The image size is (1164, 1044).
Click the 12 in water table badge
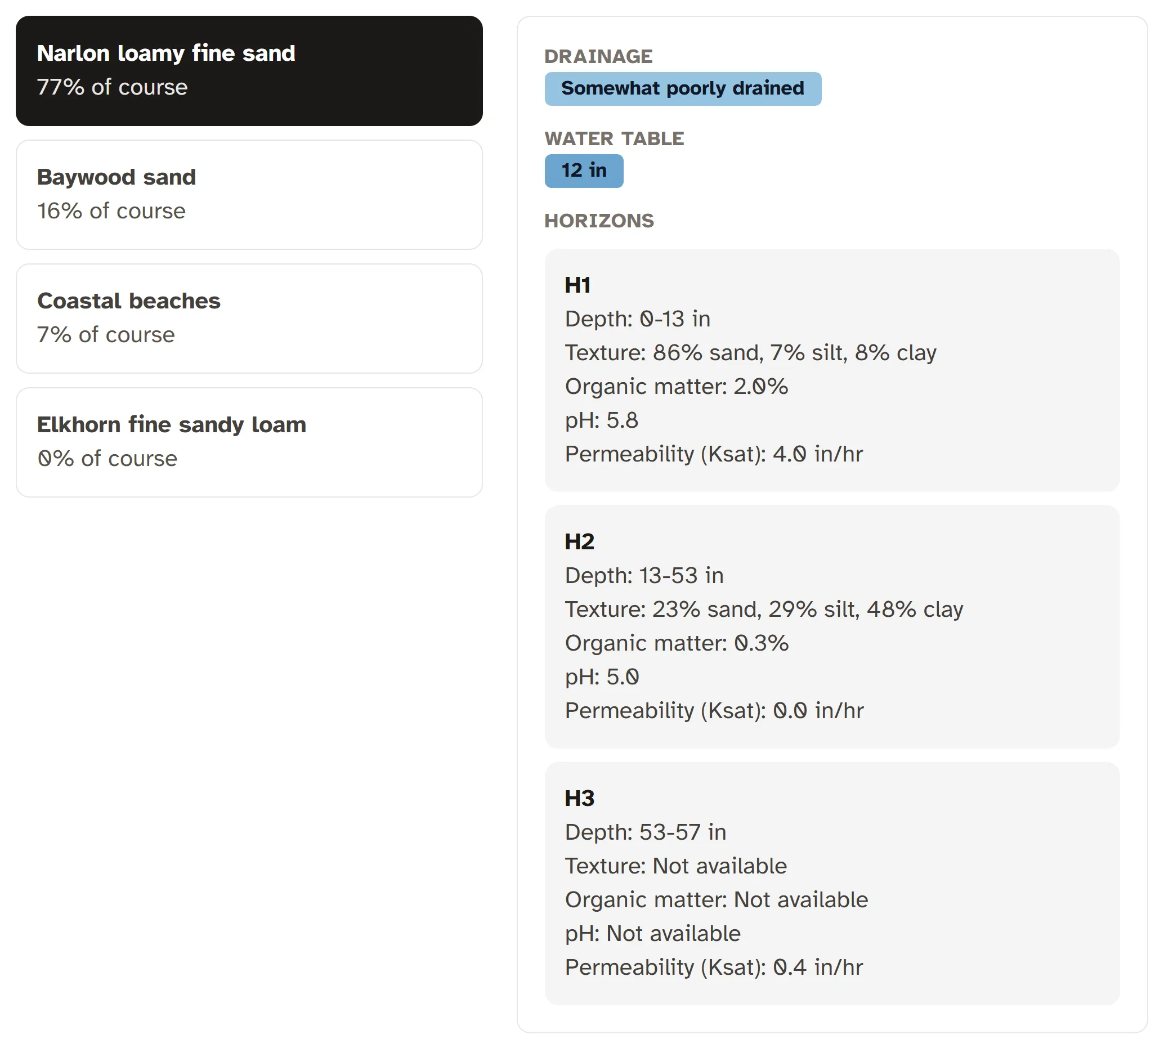click(x=584, y=170)
